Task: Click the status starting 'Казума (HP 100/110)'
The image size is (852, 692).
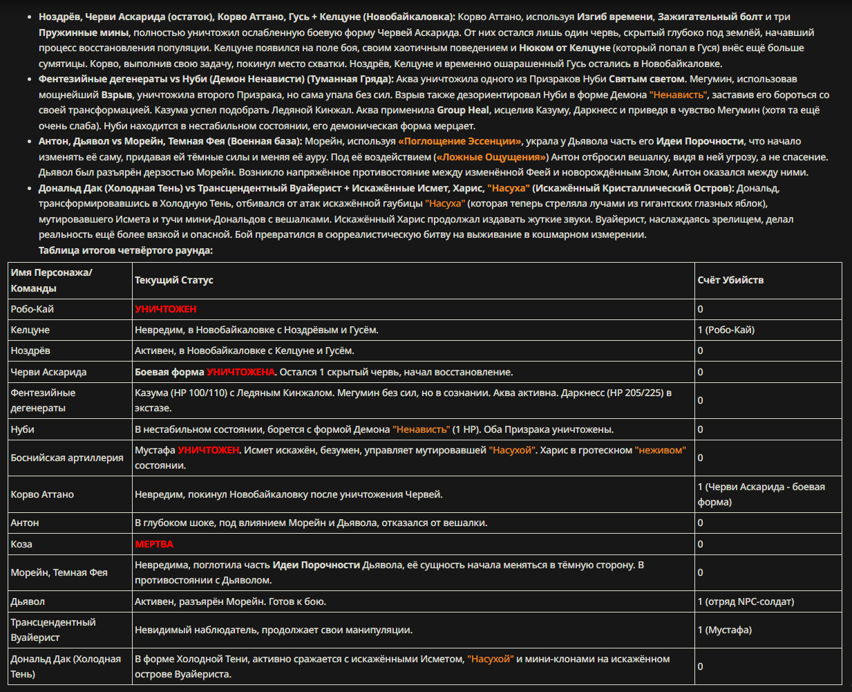Action: [x=413, y=400]
